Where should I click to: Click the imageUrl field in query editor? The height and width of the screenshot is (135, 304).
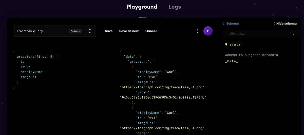pos(28,77)
